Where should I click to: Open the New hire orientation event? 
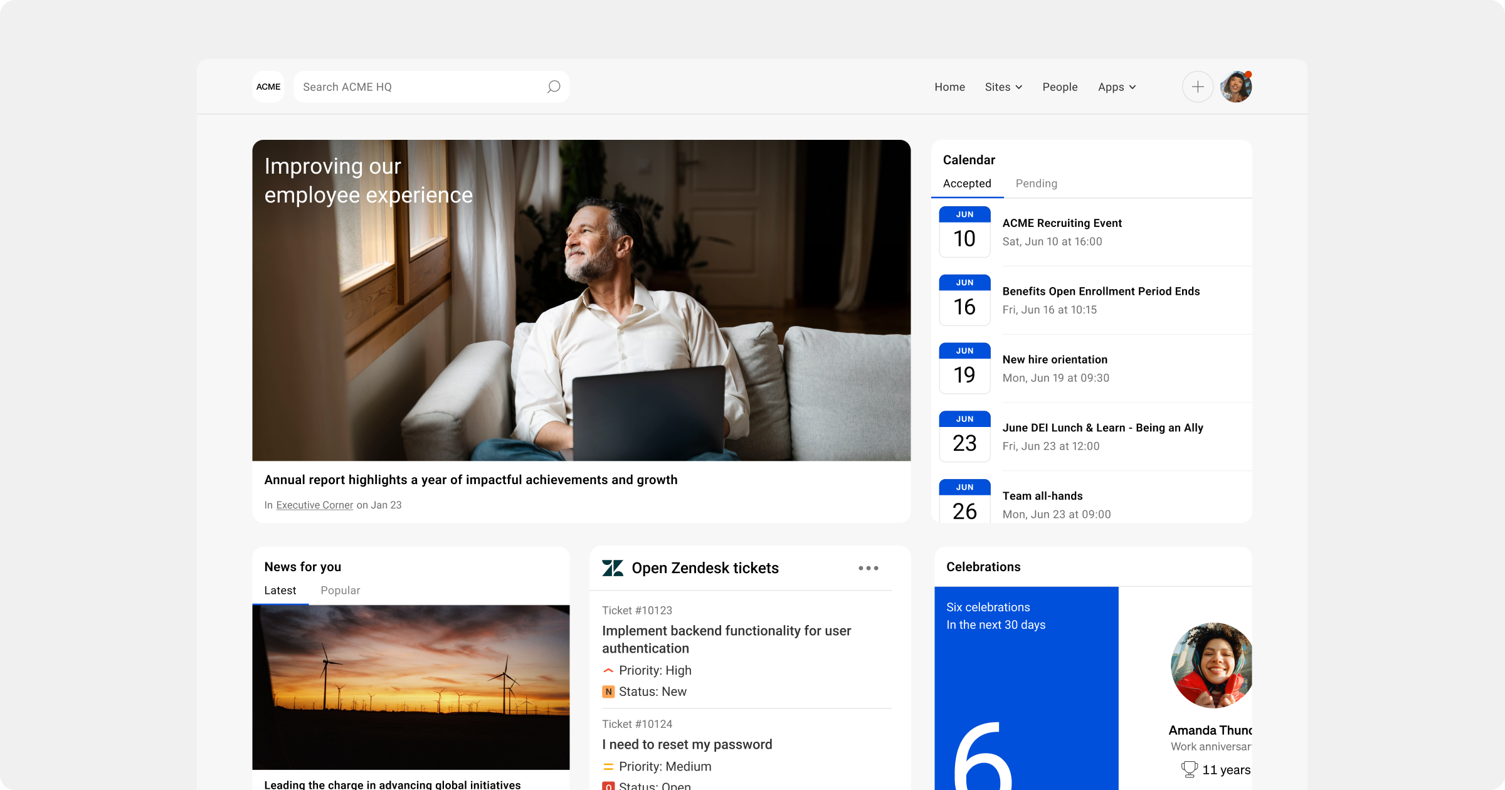1055,360
